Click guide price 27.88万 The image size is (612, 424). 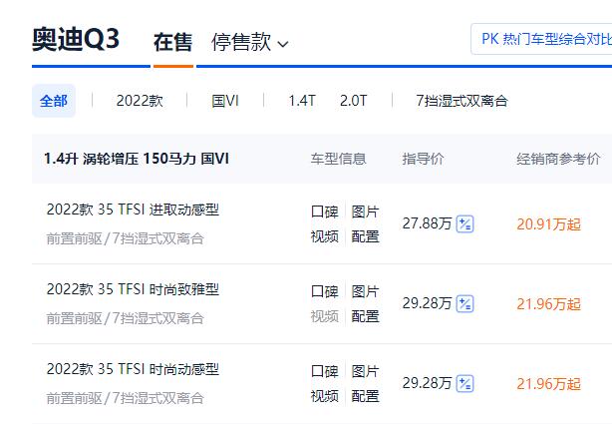coord(427,223)
